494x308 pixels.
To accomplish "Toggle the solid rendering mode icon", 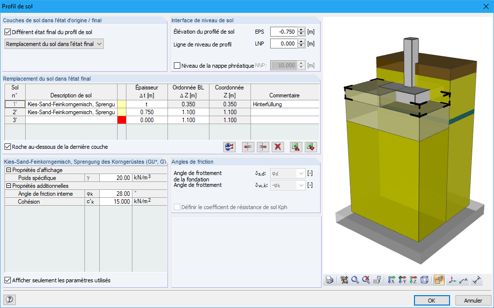I will tap(439, 280).
